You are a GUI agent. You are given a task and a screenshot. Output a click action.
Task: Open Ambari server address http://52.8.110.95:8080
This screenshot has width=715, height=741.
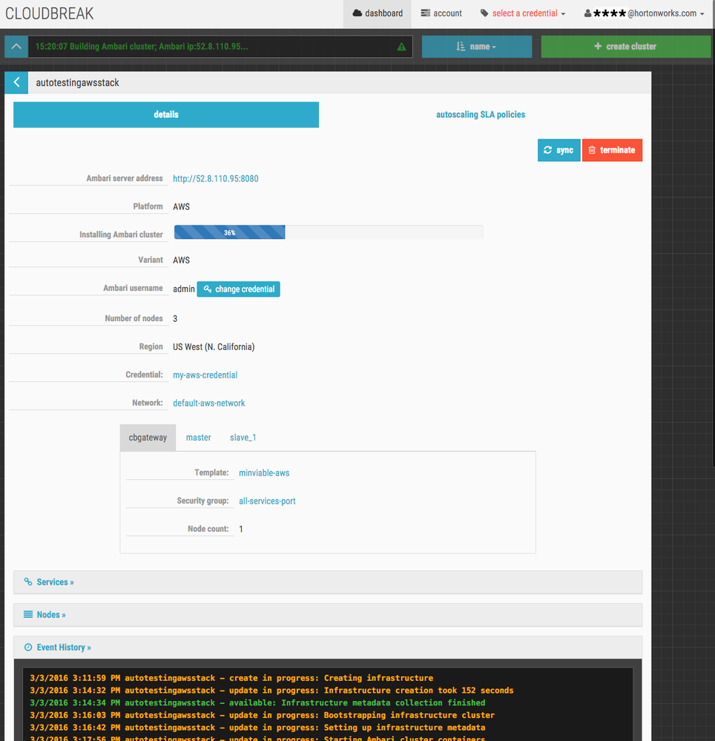click(x=216, y=179)
